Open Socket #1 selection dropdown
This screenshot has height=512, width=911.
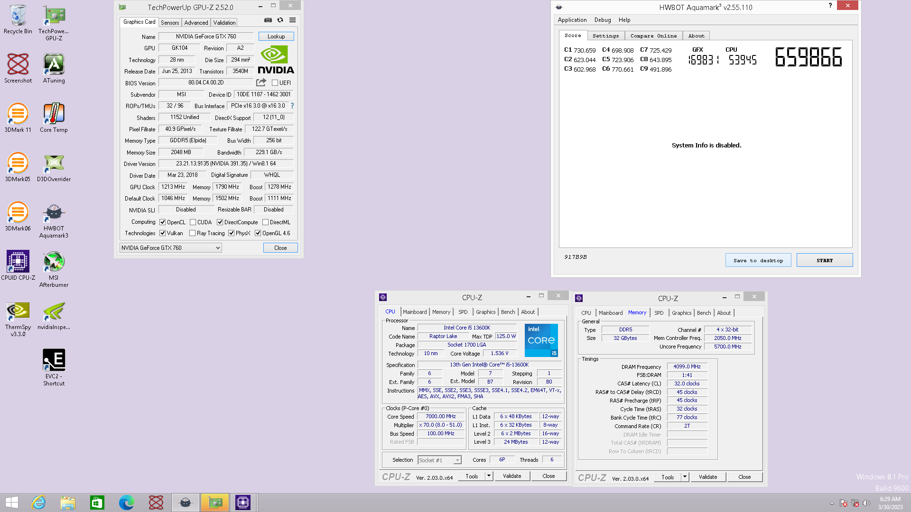(439, 460)
